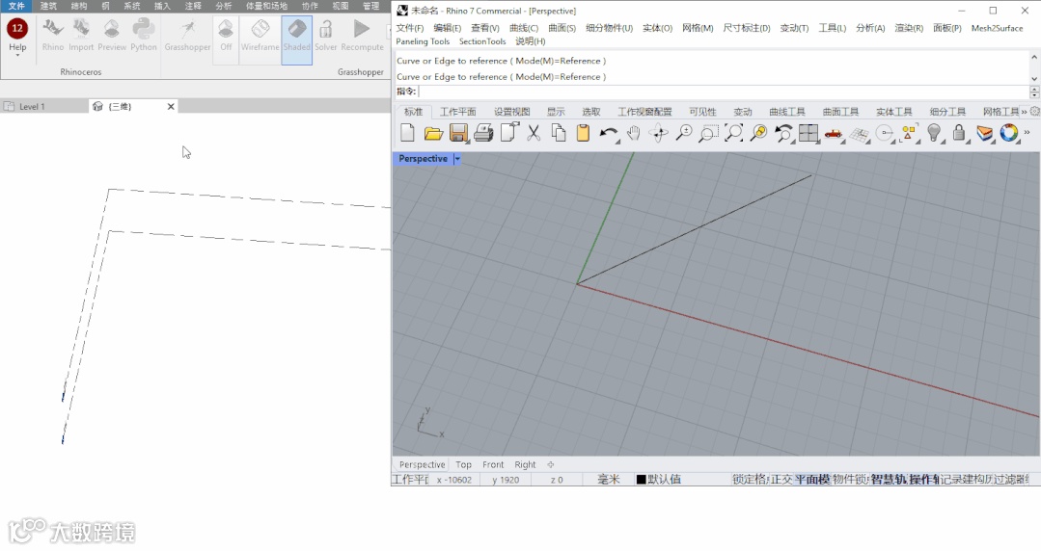This screenshot has height=551, width=1041.
Task: Expand the Help dropdown in ribbon
Action: pyautogui.click(x=17, y=55)
